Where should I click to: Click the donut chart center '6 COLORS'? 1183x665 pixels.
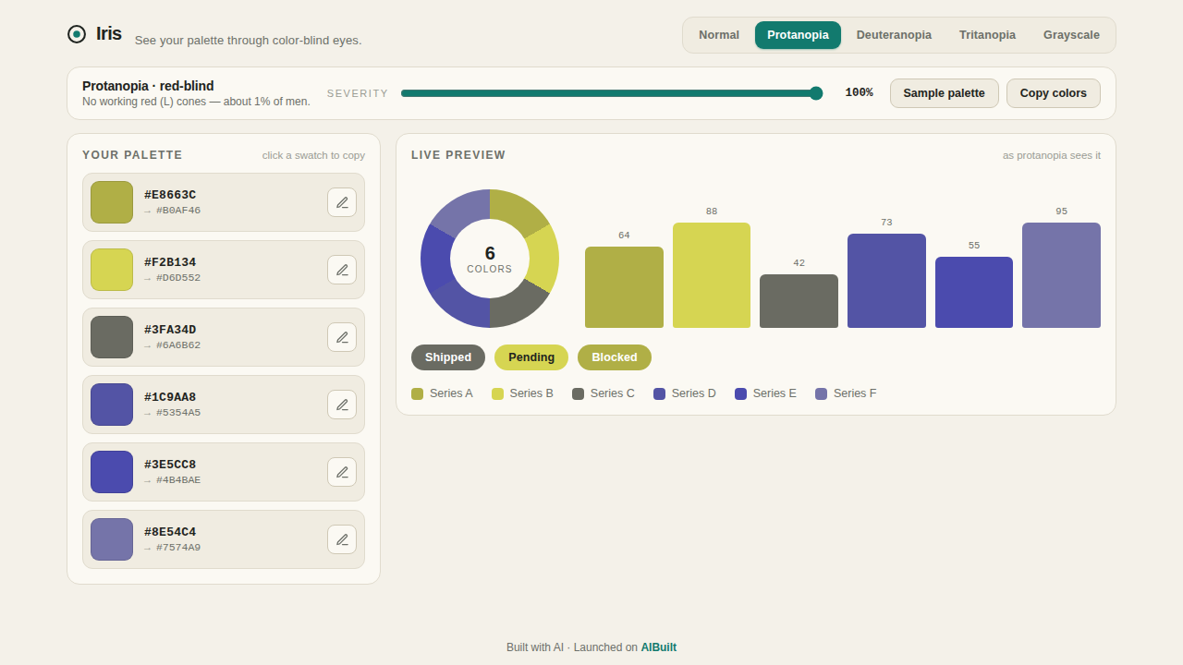pyautogui.click(x=490, y=259)
